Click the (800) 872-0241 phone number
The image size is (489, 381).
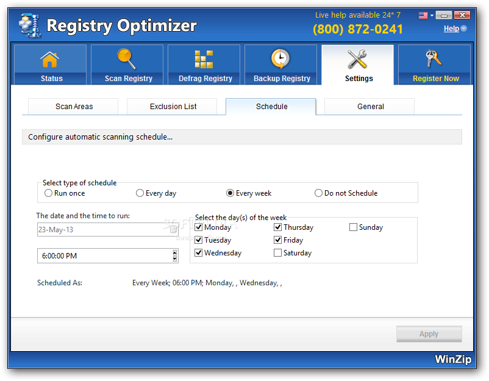coord(358,29)
